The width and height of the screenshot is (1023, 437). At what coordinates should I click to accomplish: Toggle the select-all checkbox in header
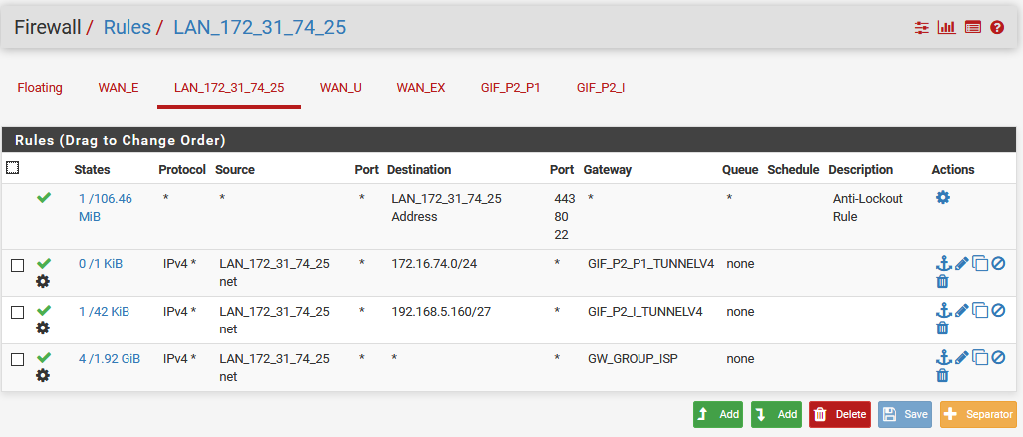(13, 168)
